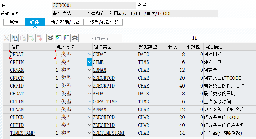The height and width of the screenshot is (139, 256).
Task: Select the 组件 tab
Action: point(35,22)
